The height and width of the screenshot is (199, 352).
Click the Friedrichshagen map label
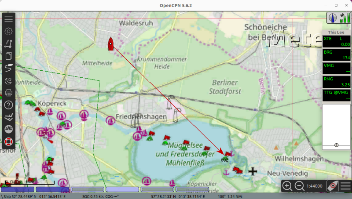click(141, 117)
